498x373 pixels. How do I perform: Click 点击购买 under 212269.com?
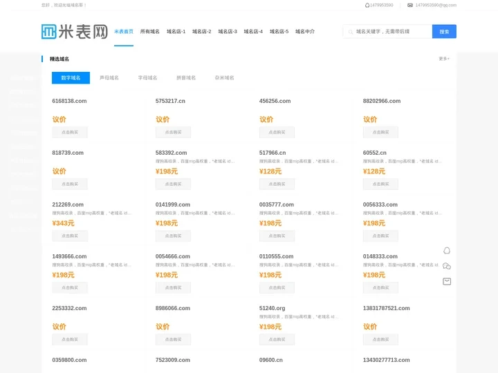(70, 236)
